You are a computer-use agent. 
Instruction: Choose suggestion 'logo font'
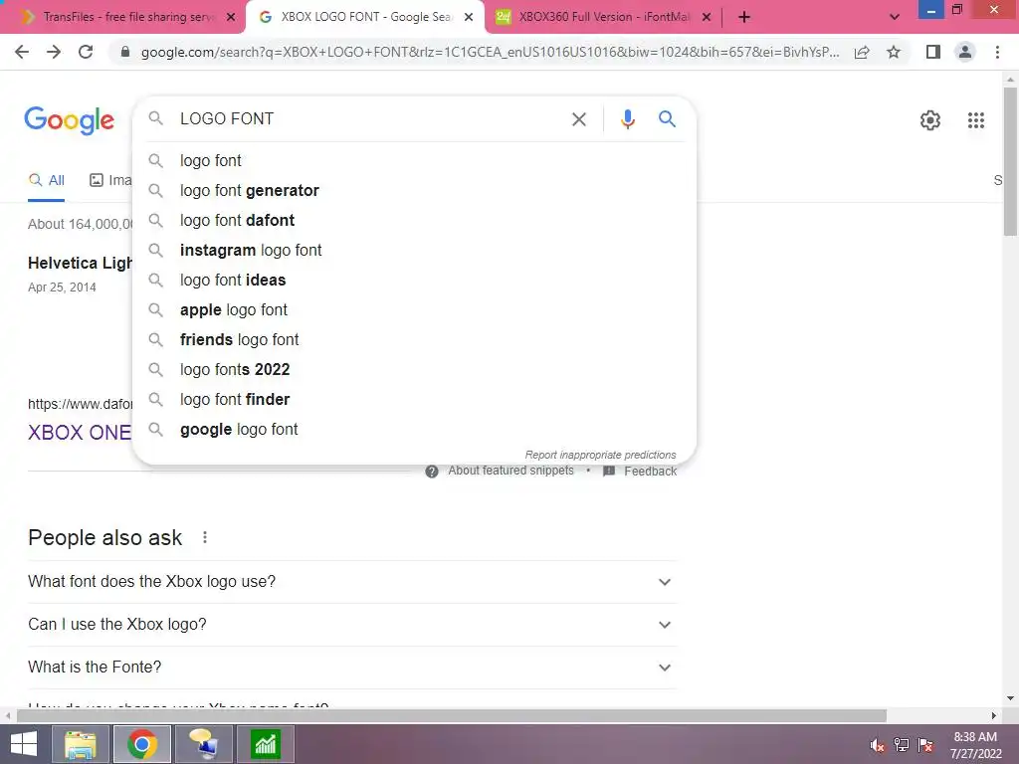coord(414,160)
